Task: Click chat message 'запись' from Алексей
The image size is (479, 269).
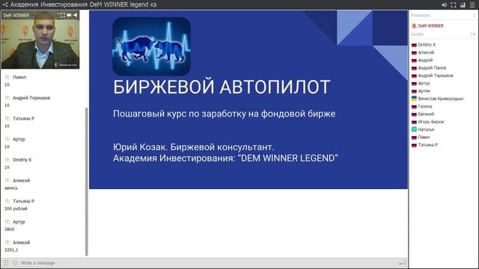Action: pyautogui.click(x=11, y=188)
